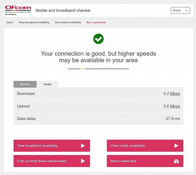Click the speedometer icon on Rerun speed test
Screen dimensions: 196x175
176,161
